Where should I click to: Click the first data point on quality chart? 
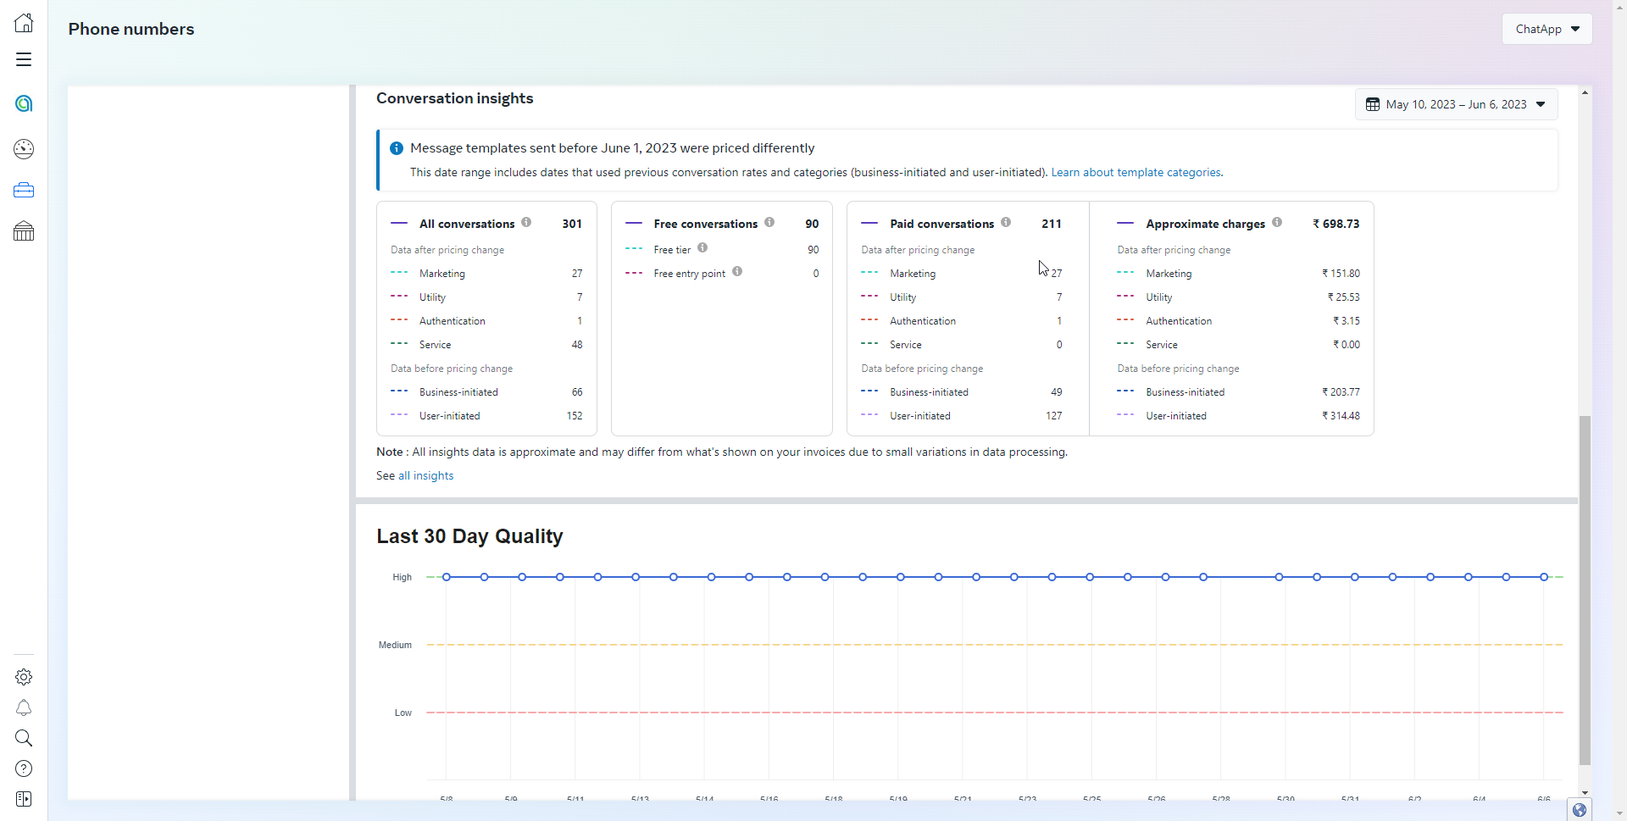(x=447, y=577)
